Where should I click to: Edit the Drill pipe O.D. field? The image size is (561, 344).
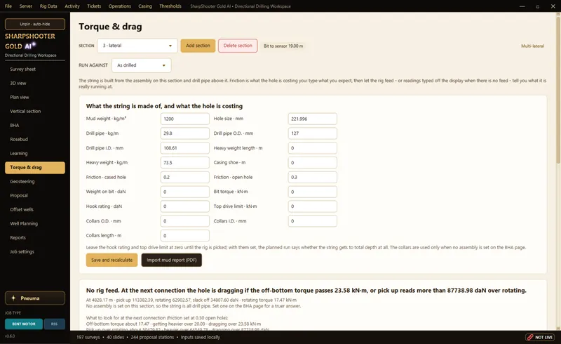[x=312, y=133]
